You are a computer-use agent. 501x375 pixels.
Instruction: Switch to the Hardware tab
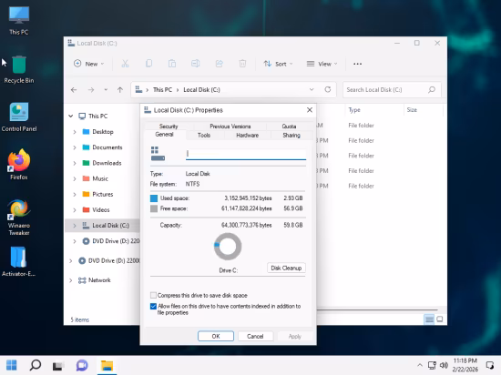247,135
